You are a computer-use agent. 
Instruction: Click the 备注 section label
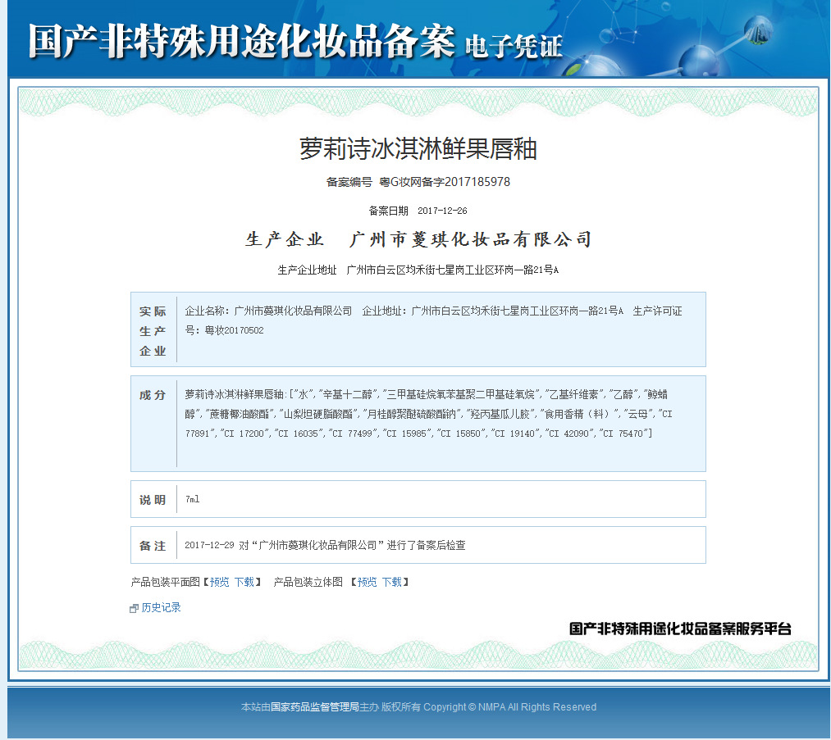[x=153, y=546]
